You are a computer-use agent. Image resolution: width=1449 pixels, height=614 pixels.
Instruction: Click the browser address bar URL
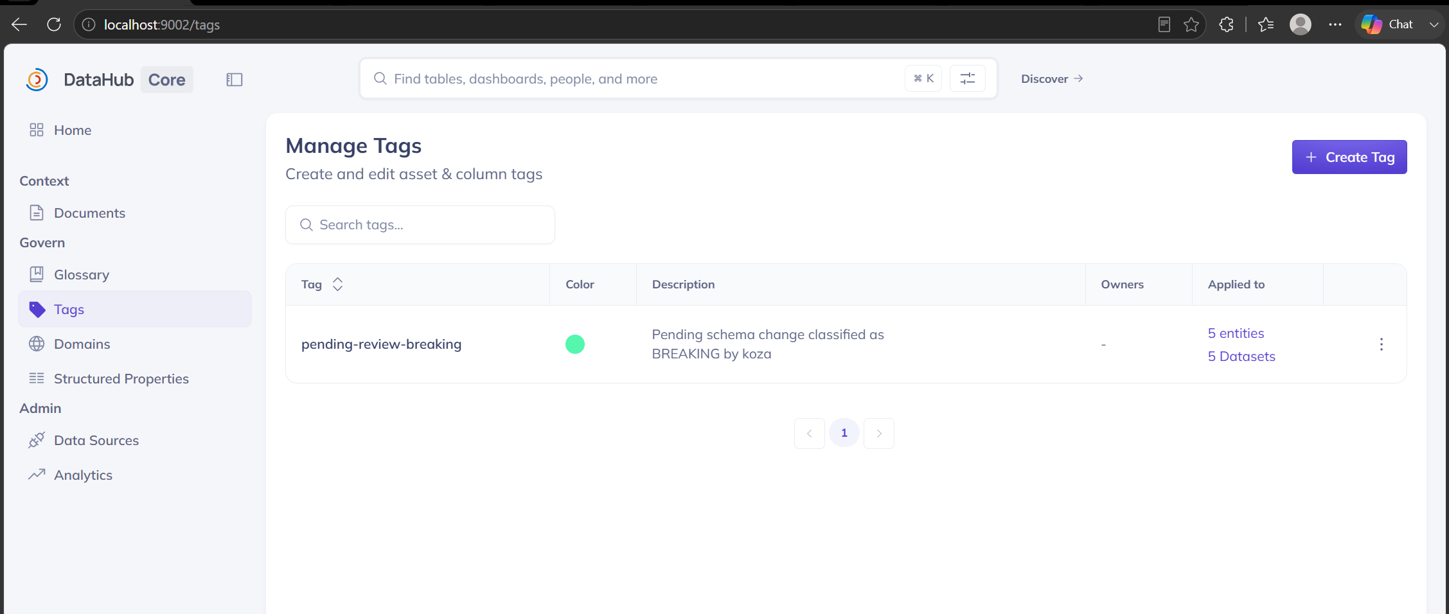[162, 24]
